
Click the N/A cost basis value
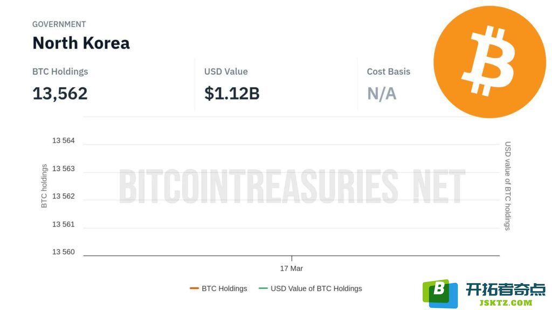pos(382,94)
